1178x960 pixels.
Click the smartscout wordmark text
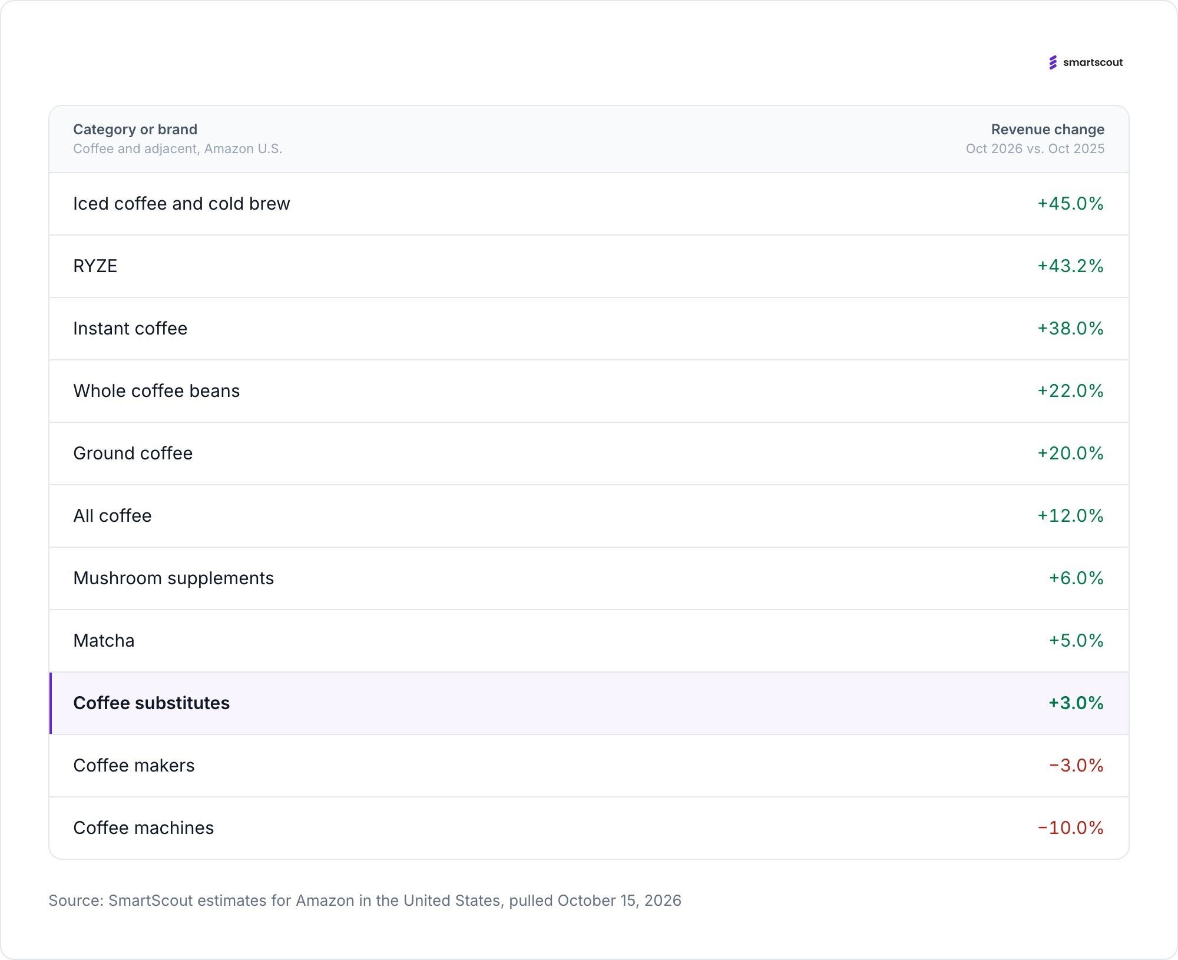[x=1093, y=62]
